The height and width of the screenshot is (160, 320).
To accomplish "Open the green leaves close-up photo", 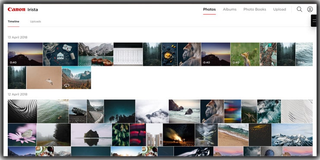I will (x=121, y=134).
